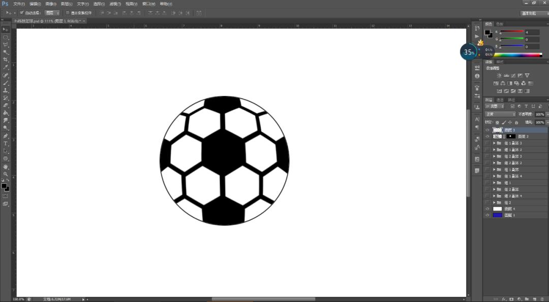
Task: Click the layer style fx icon
Action: 504,299
